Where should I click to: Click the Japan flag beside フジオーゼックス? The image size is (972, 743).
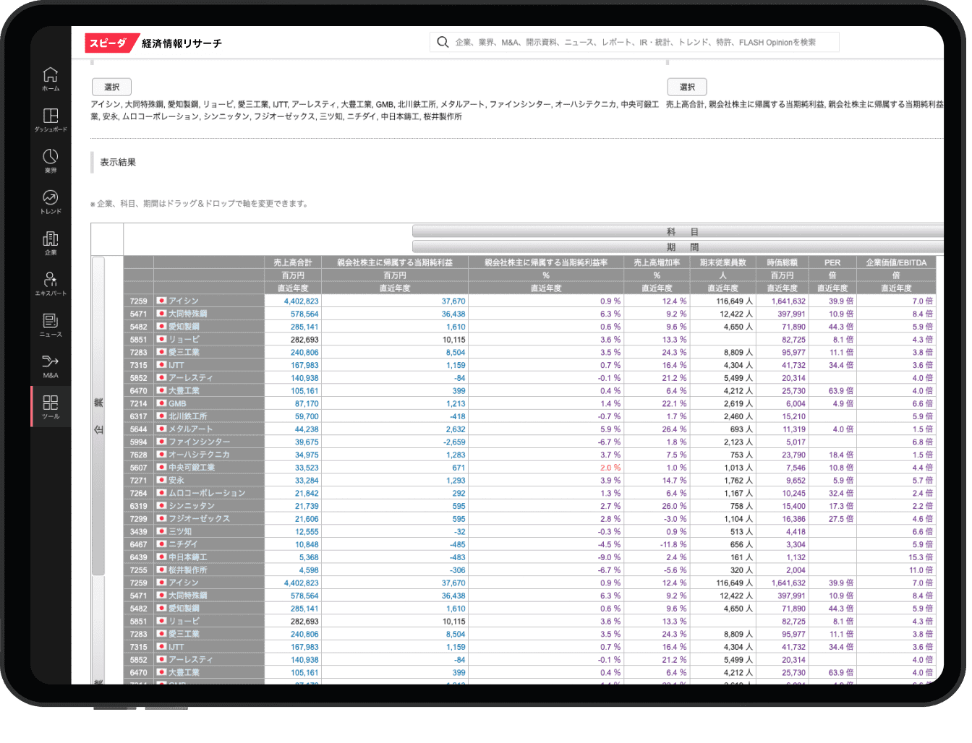tap(162, 519)
